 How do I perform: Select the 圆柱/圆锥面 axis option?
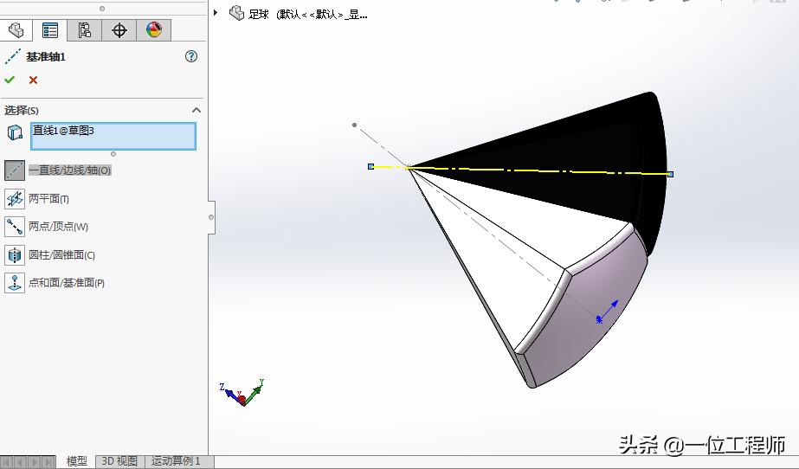(15, 255)
